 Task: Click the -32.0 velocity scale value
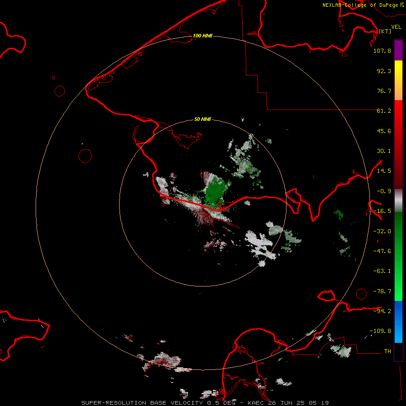pos(382,231)
